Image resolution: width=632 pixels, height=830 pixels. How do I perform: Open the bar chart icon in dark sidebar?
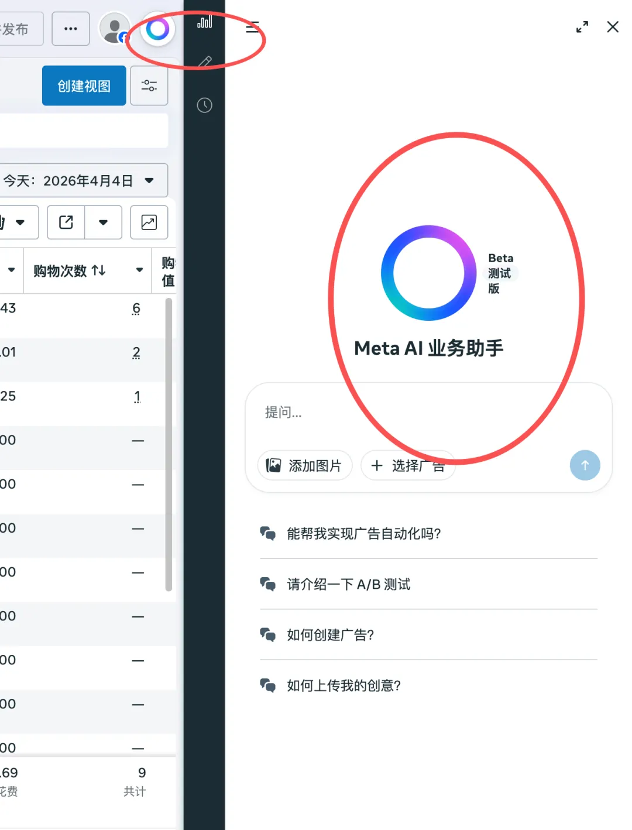point(204,22)
